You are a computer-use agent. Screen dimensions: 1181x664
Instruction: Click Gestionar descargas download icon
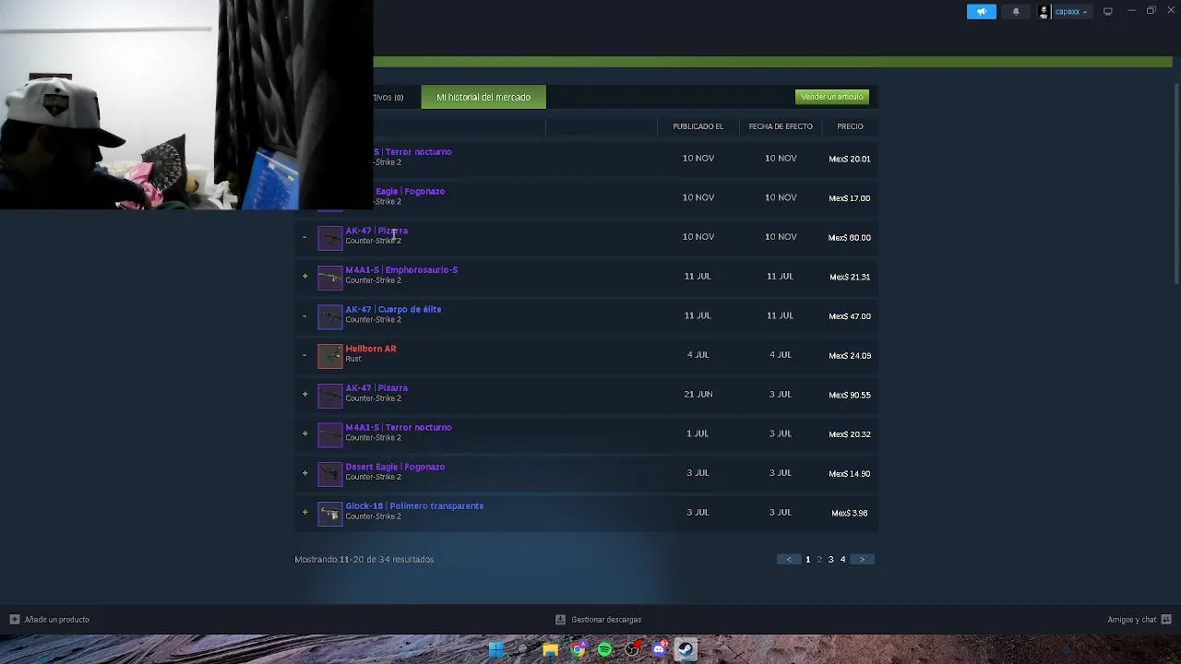coord(560,620)
